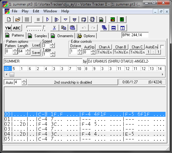Play from current position (bar-triangle icon)
Screen dimensions: 172x153
click(x=56, y=20)
